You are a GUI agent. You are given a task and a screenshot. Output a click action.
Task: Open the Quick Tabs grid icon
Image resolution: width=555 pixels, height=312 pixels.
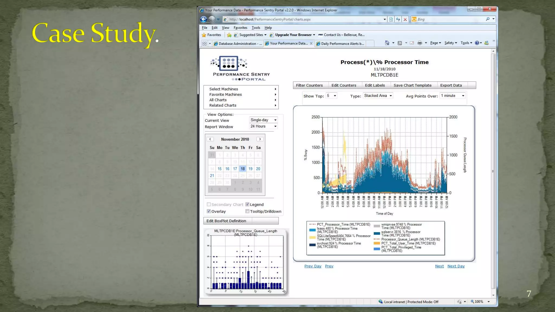pos(205,43)
